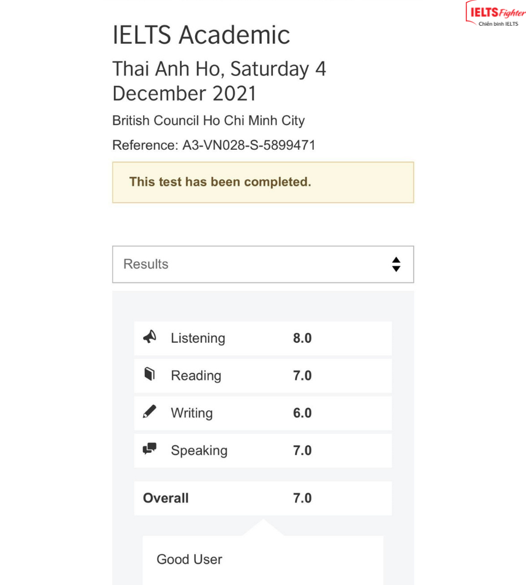The width and height of the screenshot is (526, 585).
Task: Select the Listening score row
Action: 262,338
